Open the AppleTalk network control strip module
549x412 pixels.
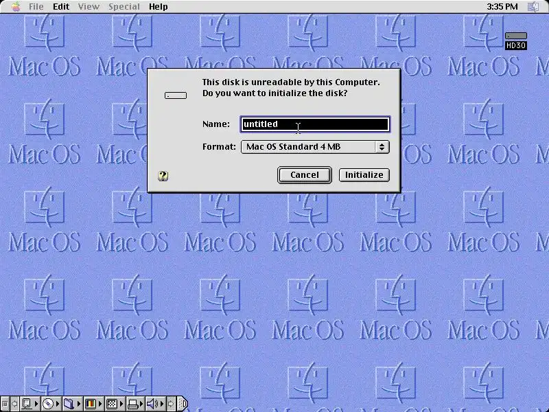(27, 404)
